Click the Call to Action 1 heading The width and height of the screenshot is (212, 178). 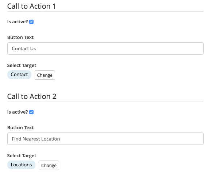click(x=31, y=6)
